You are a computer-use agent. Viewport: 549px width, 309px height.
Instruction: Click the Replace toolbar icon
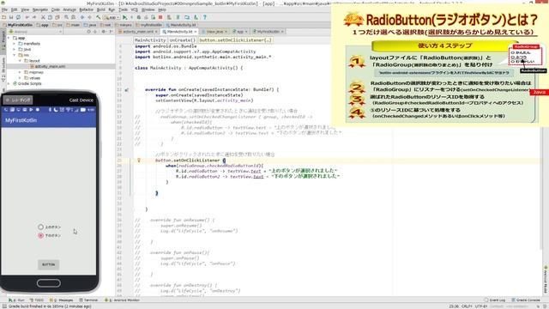coord(73,17)
